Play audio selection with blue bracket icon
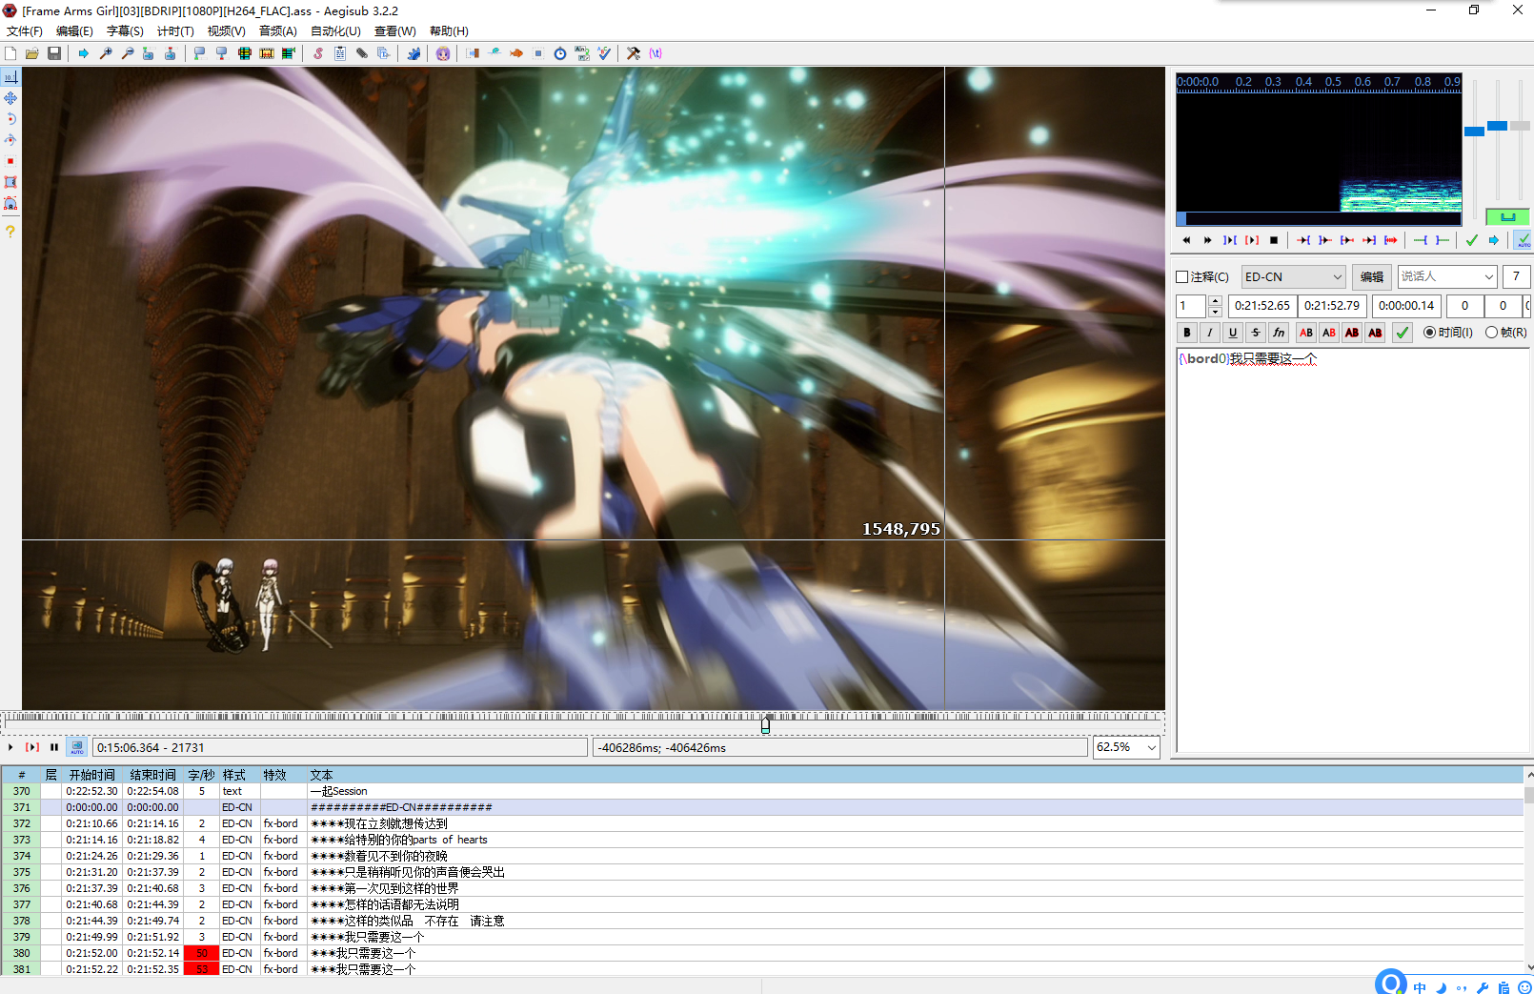This screenshot has height=994, width=1534. click(x=1230, y=240)
